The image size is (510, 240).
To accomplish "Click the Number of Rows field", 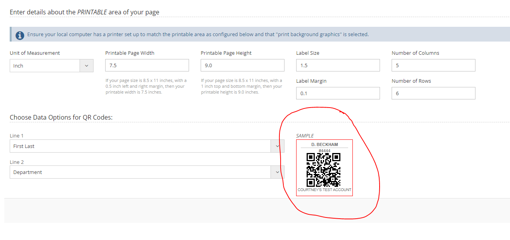I will (x=433, y=93).
